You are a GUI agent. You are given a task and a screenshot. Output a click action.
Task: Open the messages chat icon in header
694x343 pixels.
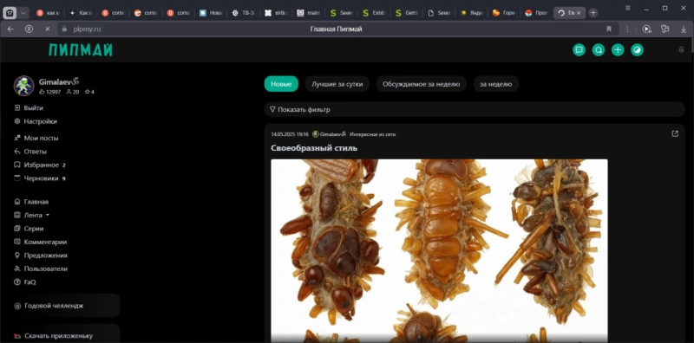point(579,50)
